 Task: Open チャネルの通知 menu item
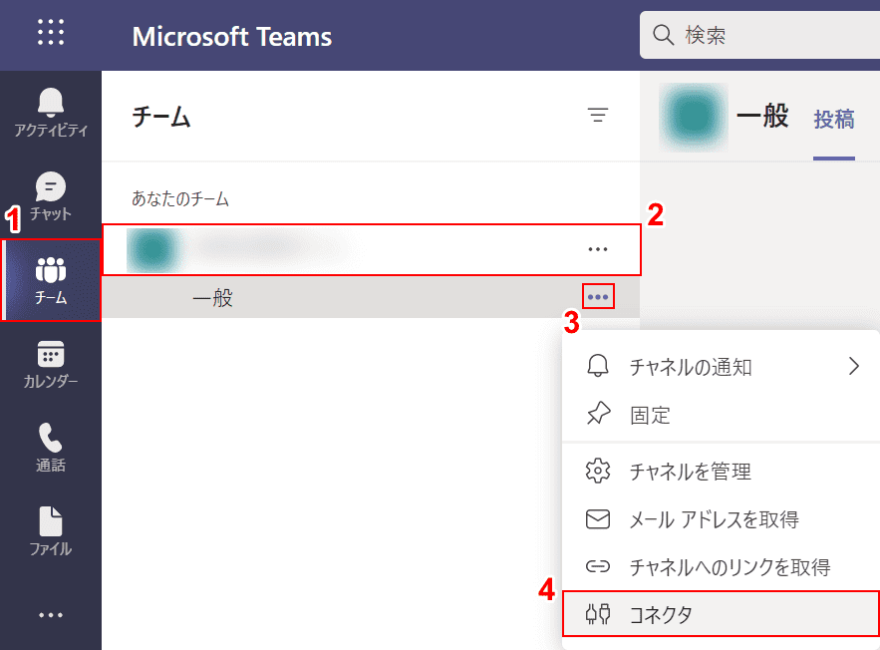722,367
